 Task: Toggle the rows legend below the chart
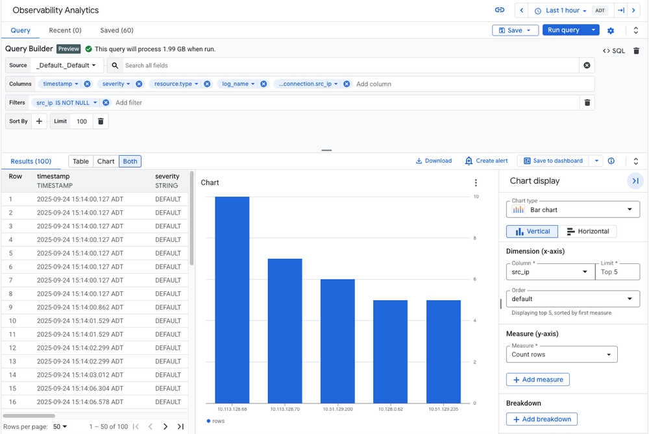pos(214,420)
